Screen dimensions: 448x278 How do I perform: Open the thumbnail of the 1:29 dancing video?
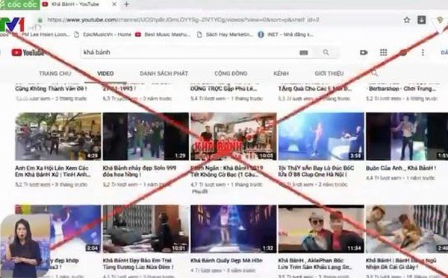tap(146, 136)
